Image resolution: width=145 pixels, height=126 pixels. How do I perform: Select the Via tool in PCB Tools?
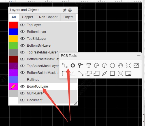(x=80, y=65)
